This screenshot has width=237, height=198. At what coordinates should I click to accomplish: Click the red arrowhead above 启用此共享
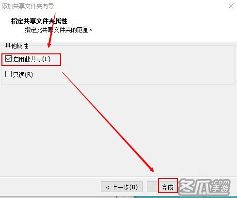[x=49, y=44]
